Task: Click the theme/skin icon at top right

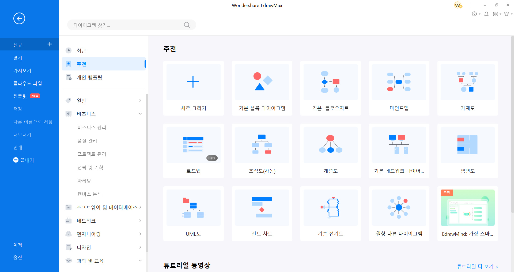Action: [x=506, y=14]
